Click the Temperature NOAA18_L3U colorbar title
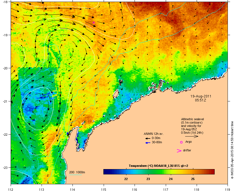Viewport: 236px width, 191px height. pyautogui.click(x=158, y=166)
